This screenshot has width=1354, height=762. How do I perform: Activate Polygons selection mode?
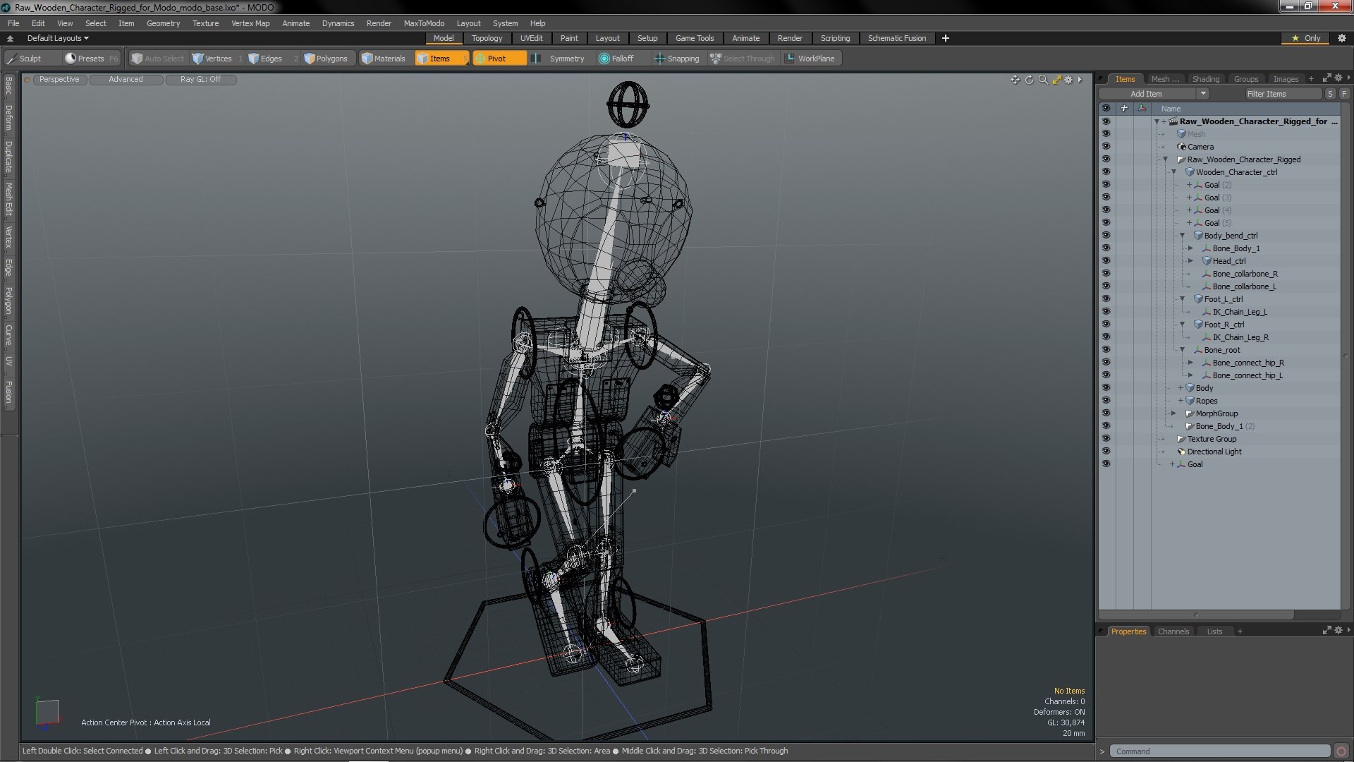click(326, 59)
